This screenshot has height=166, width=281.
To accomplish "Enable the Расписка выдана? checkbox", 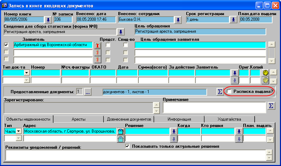I will 229,91.
